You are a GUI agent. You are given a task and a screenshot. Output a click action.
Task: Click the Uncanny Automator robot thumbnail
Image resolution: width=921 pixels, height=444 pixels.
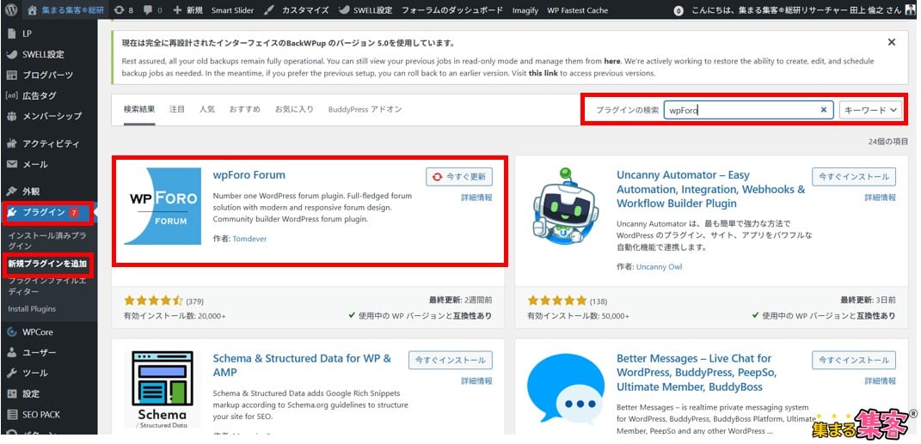pyautogui.click(x=565, y=206)
